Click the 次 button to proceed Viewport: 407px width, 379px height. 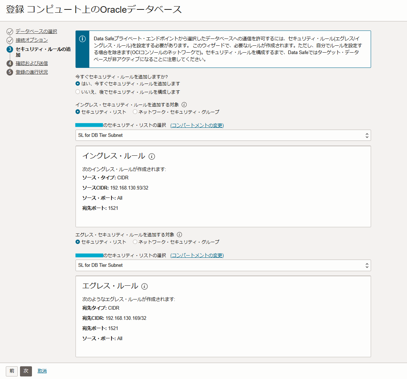click(26, 371)
